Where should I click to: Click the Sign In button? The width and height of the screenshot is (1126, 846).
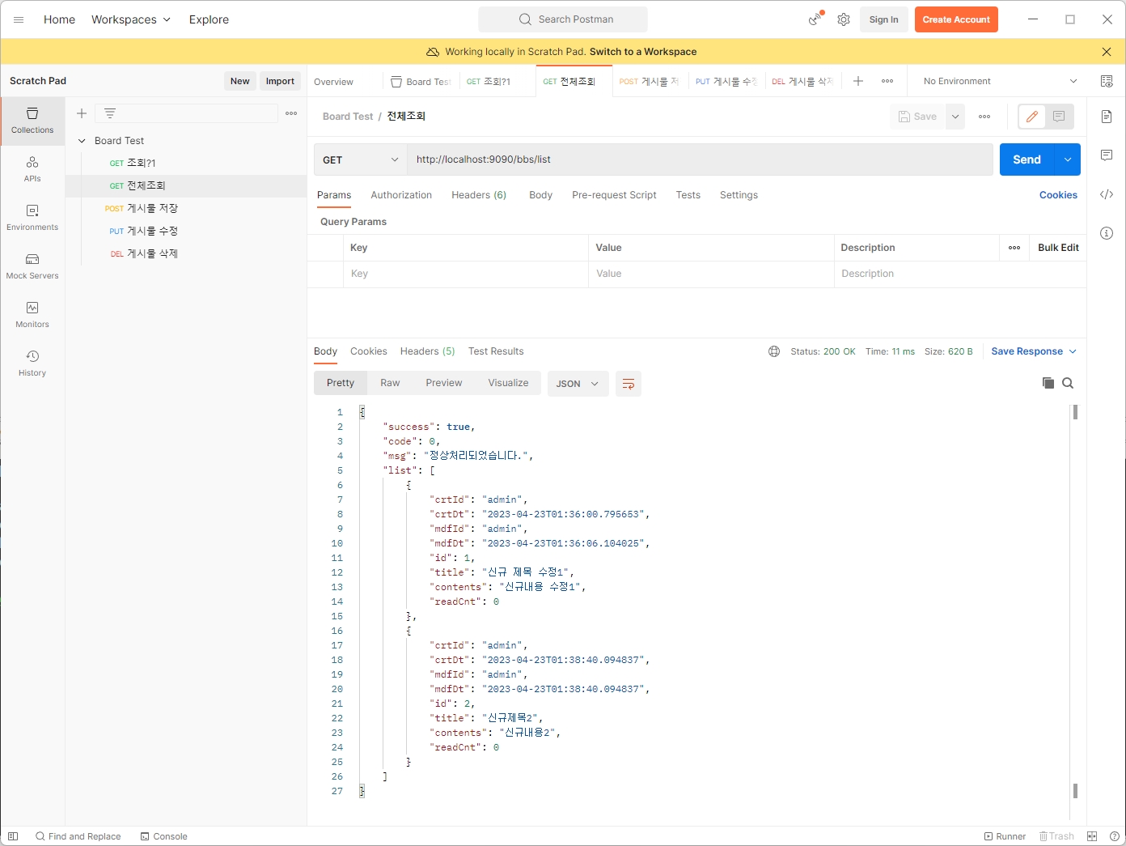point(883,19)
